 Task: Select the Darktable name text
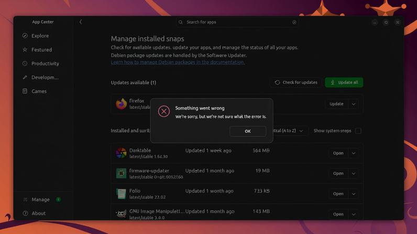click(140, 150)
